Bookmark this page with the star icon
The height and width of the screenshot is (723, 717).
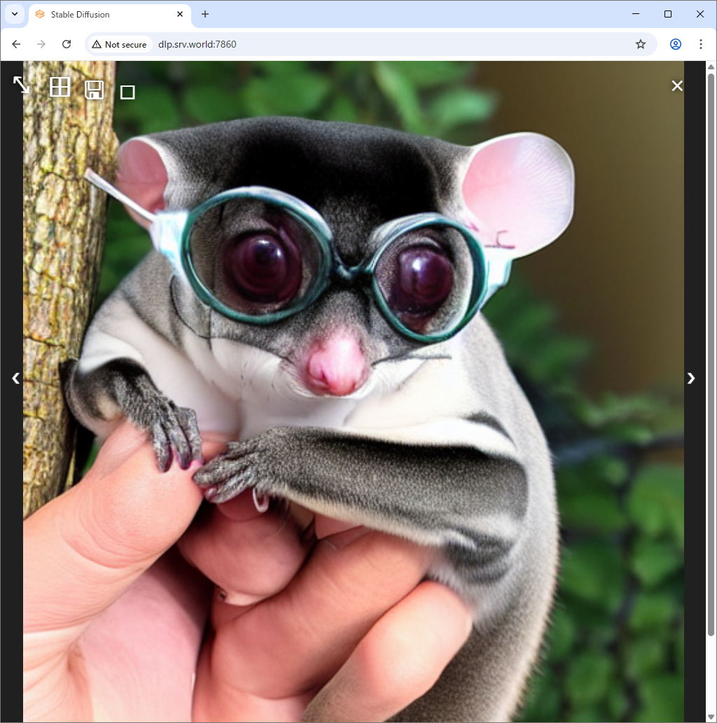tap(640, 44)
